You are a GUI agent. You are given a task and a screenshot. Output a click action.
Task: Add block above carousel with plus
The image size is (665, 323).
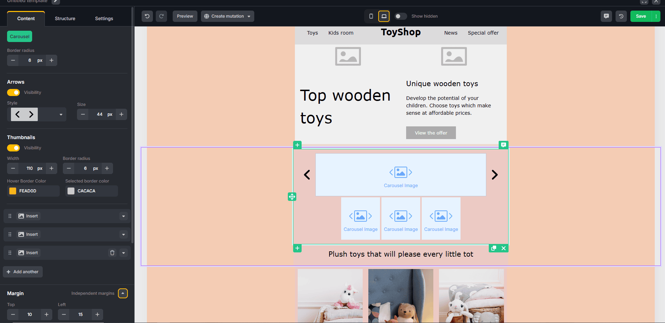[x=297, y=145]
